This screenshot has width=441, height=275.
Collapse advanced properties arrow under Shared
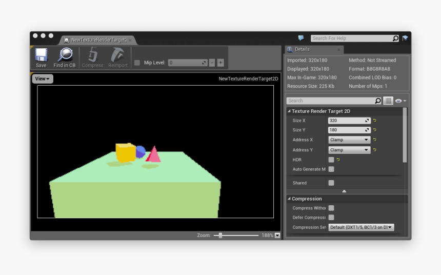(x=344, y=191)
